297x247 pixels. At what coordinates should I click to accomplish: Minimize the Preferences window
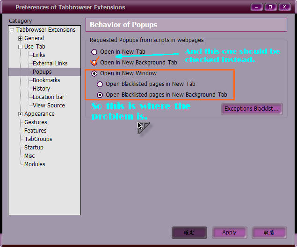pyautogui.click(x=256, y=7)
